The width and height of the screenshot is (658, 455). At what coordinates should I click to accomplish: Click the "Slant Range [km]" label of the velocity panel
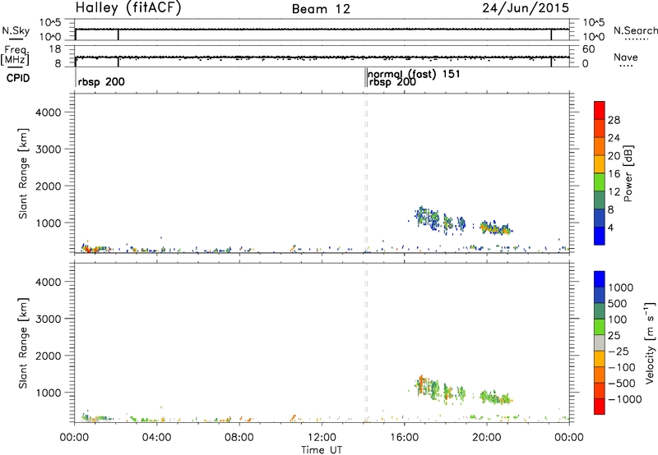(23, 343)
